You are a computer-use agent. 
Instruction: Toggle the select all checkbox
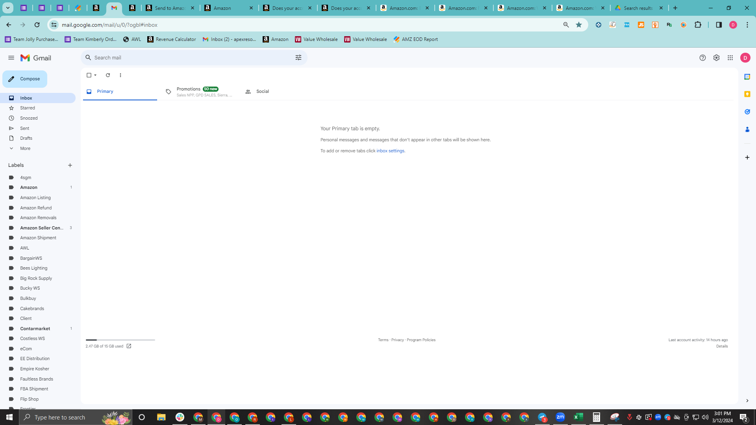pyautogui.click(x=89, y=75)
